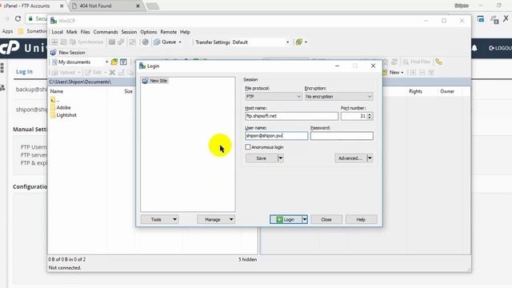Viewport: 512px width, 288px height.
Task: Click the Advanced... button
Action: pyautogui.click(x=350, y=158)
